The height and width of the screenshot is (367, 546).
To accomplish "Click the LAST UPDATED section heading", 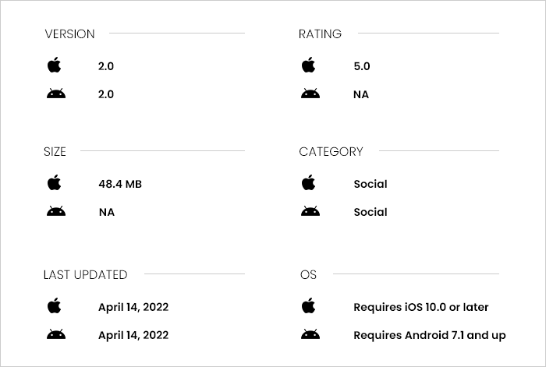I will point(85,275).
